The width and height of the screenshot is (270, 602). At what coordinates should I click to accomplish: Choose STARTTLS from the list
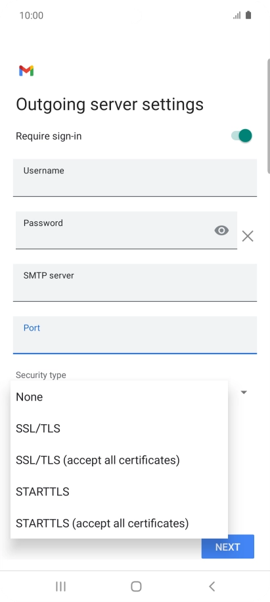pos(119,491)
